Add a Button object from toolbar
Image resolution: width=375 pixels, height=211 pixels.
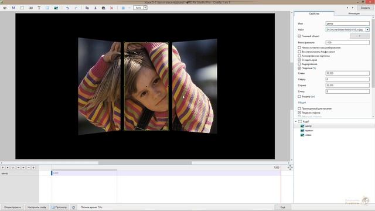tap(30, 8)
